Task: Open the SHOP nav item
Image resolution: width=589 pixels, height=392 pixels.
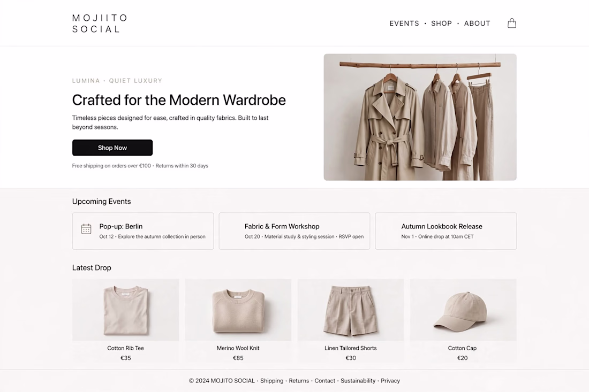Action: (441, 23)
